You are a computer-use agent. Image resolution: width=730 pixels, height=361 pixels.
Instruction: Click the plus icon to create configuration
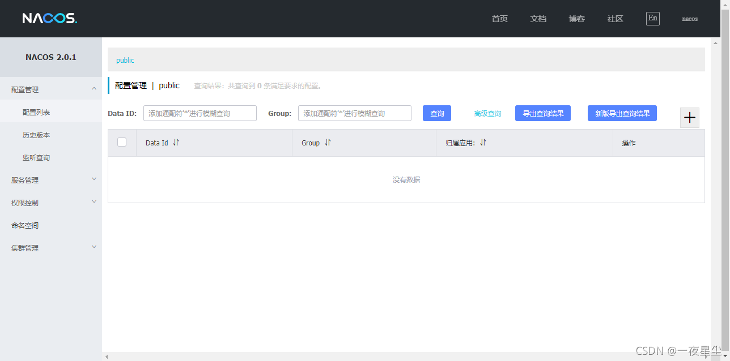(690, 118)
